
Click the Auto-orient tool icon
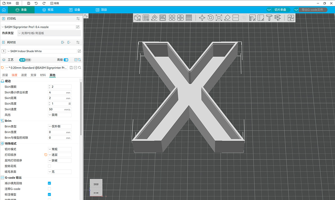154,18
